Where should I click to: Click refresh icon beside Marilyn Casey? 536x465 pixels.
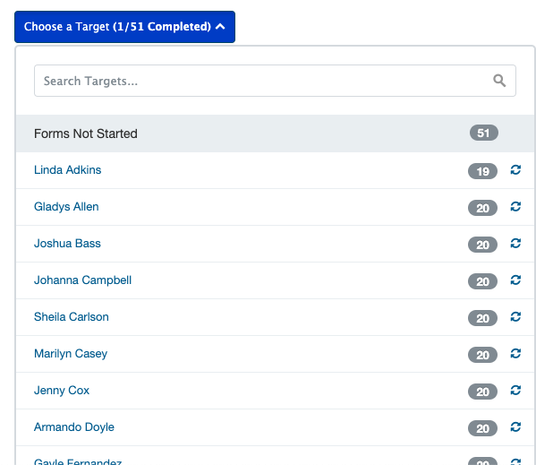click(515, 354)
